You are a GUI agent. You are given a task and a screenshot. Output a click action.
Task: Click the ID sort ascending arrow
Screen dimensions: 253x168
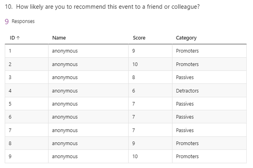[18, 38]
